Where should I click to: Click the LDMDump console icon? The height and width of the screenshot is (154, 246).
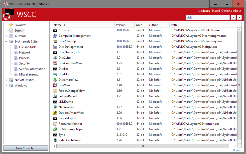[55, 102]
